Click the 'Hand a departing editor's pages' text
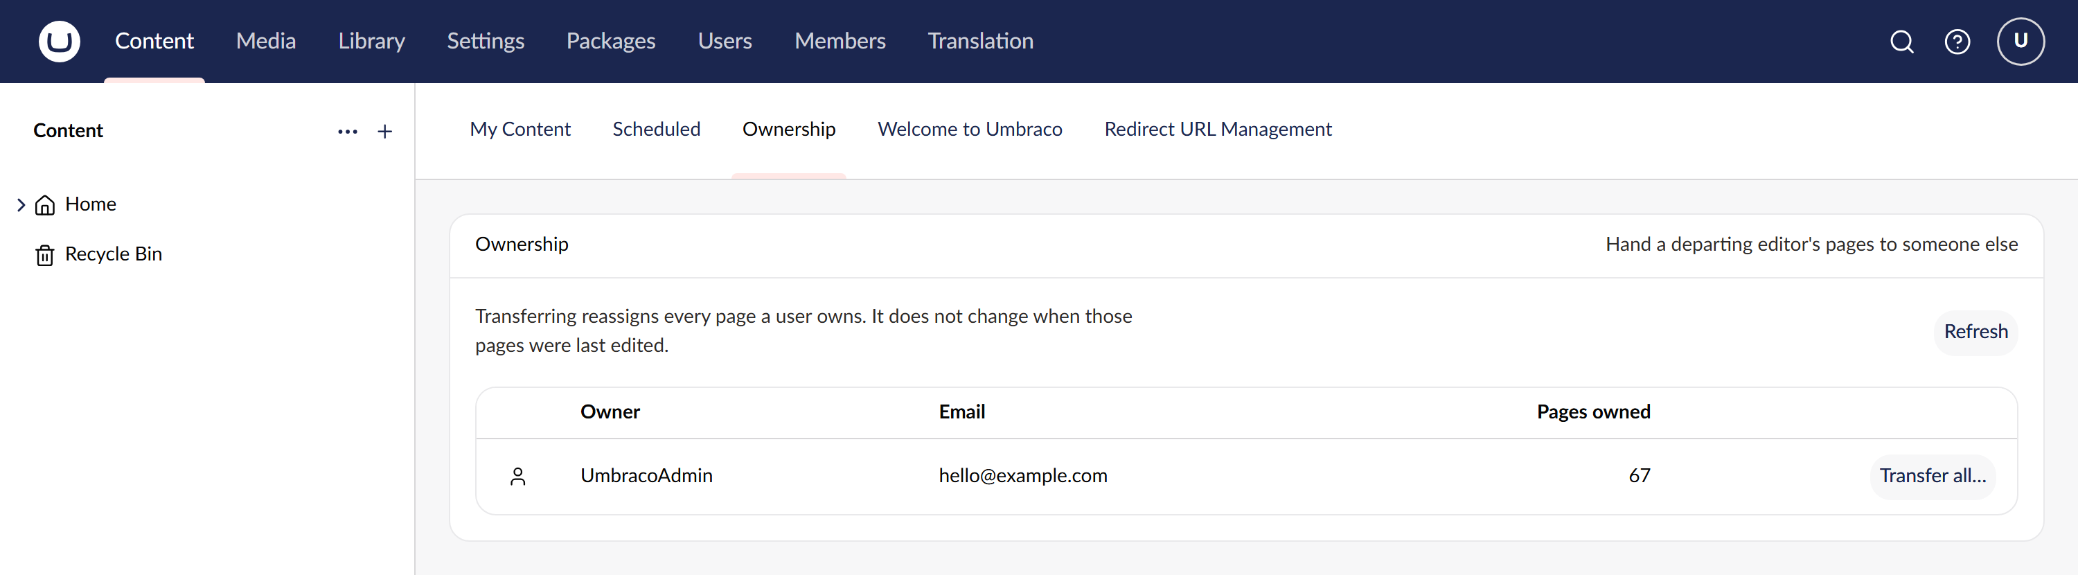 tap(1811, 245)
